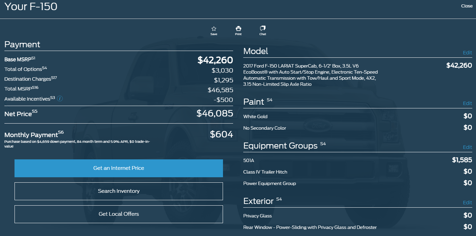Click the Net Price label
Viewport: 476px width, 236px height.
[21, 113]
